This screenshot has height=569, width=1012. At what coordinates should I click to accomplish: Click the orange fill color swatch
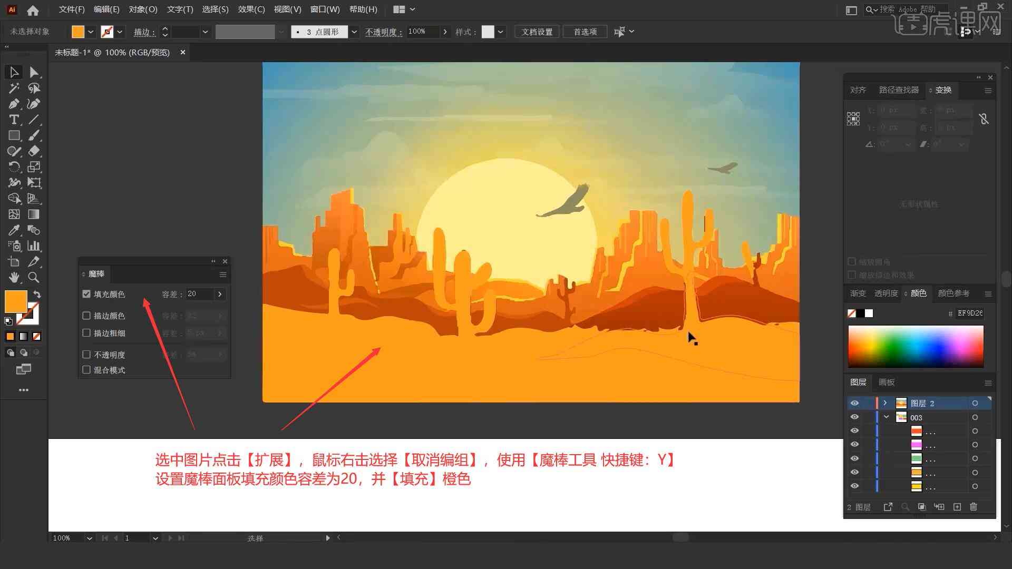pos(15,301)
